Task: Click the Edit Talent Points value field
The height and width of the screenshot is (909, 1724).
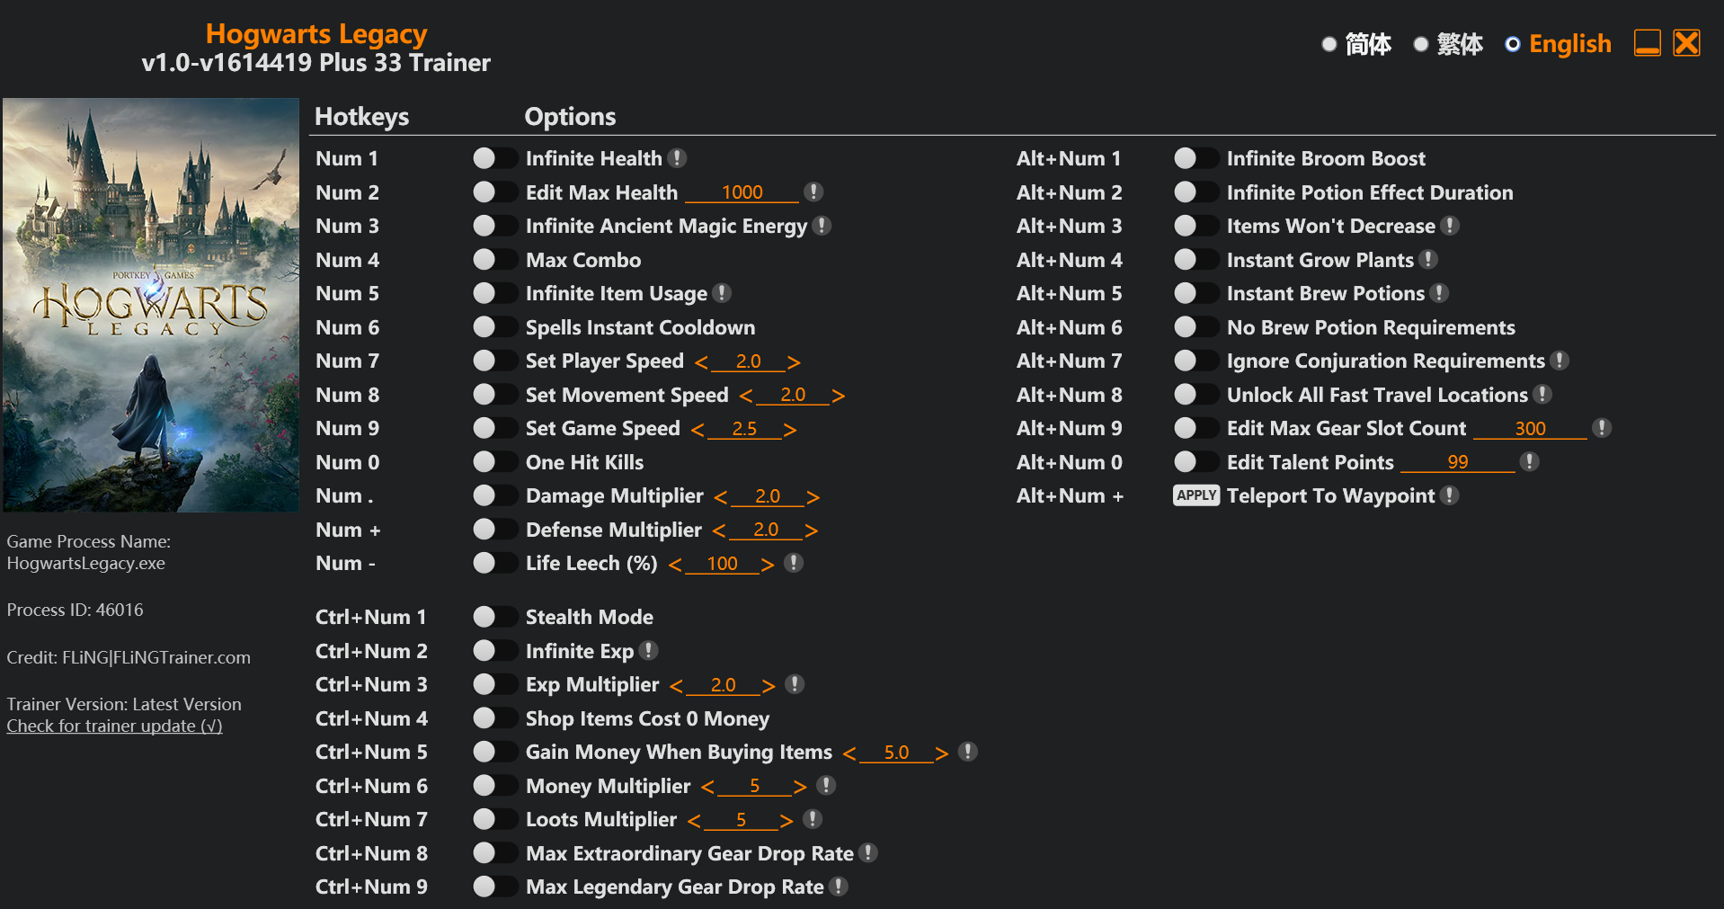Action: [1457, 462]
